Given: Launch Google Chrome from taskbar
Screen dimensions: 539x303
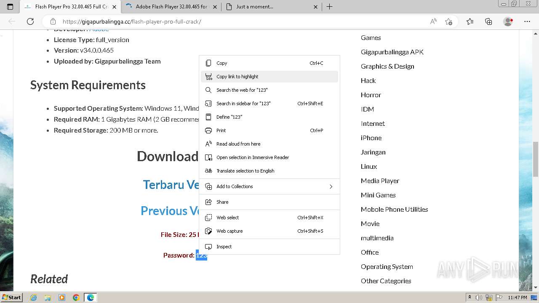Looking at the screenshot, I should (76, 298).
